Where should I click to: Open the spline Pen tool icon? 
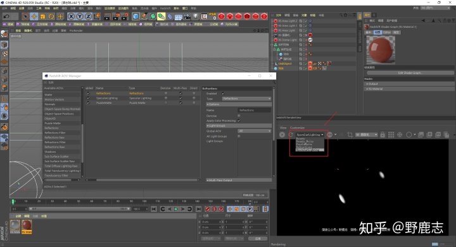(x=144, y=16)
